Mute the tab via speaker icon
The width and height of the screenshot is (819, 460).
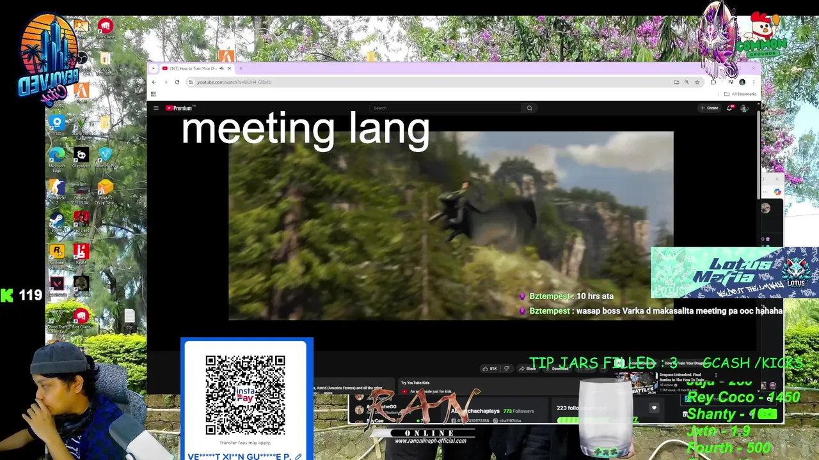(x=221, y=68)
